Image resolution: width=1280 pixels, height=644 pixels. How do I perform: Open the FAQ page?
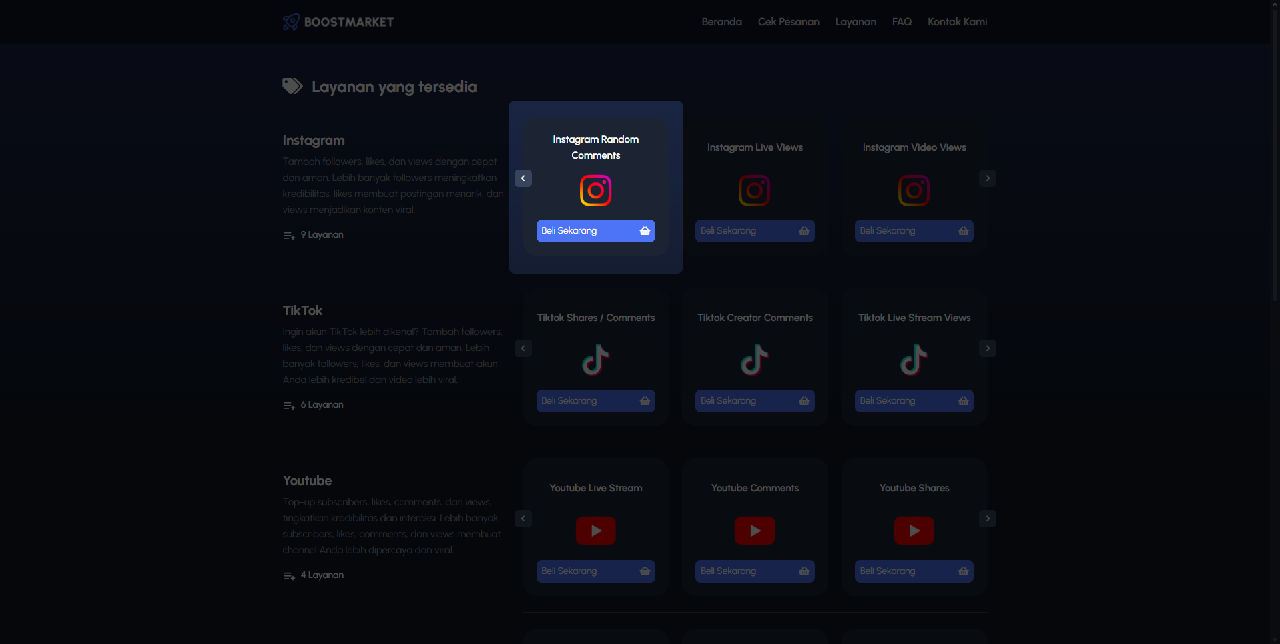(x=902, y=22)
